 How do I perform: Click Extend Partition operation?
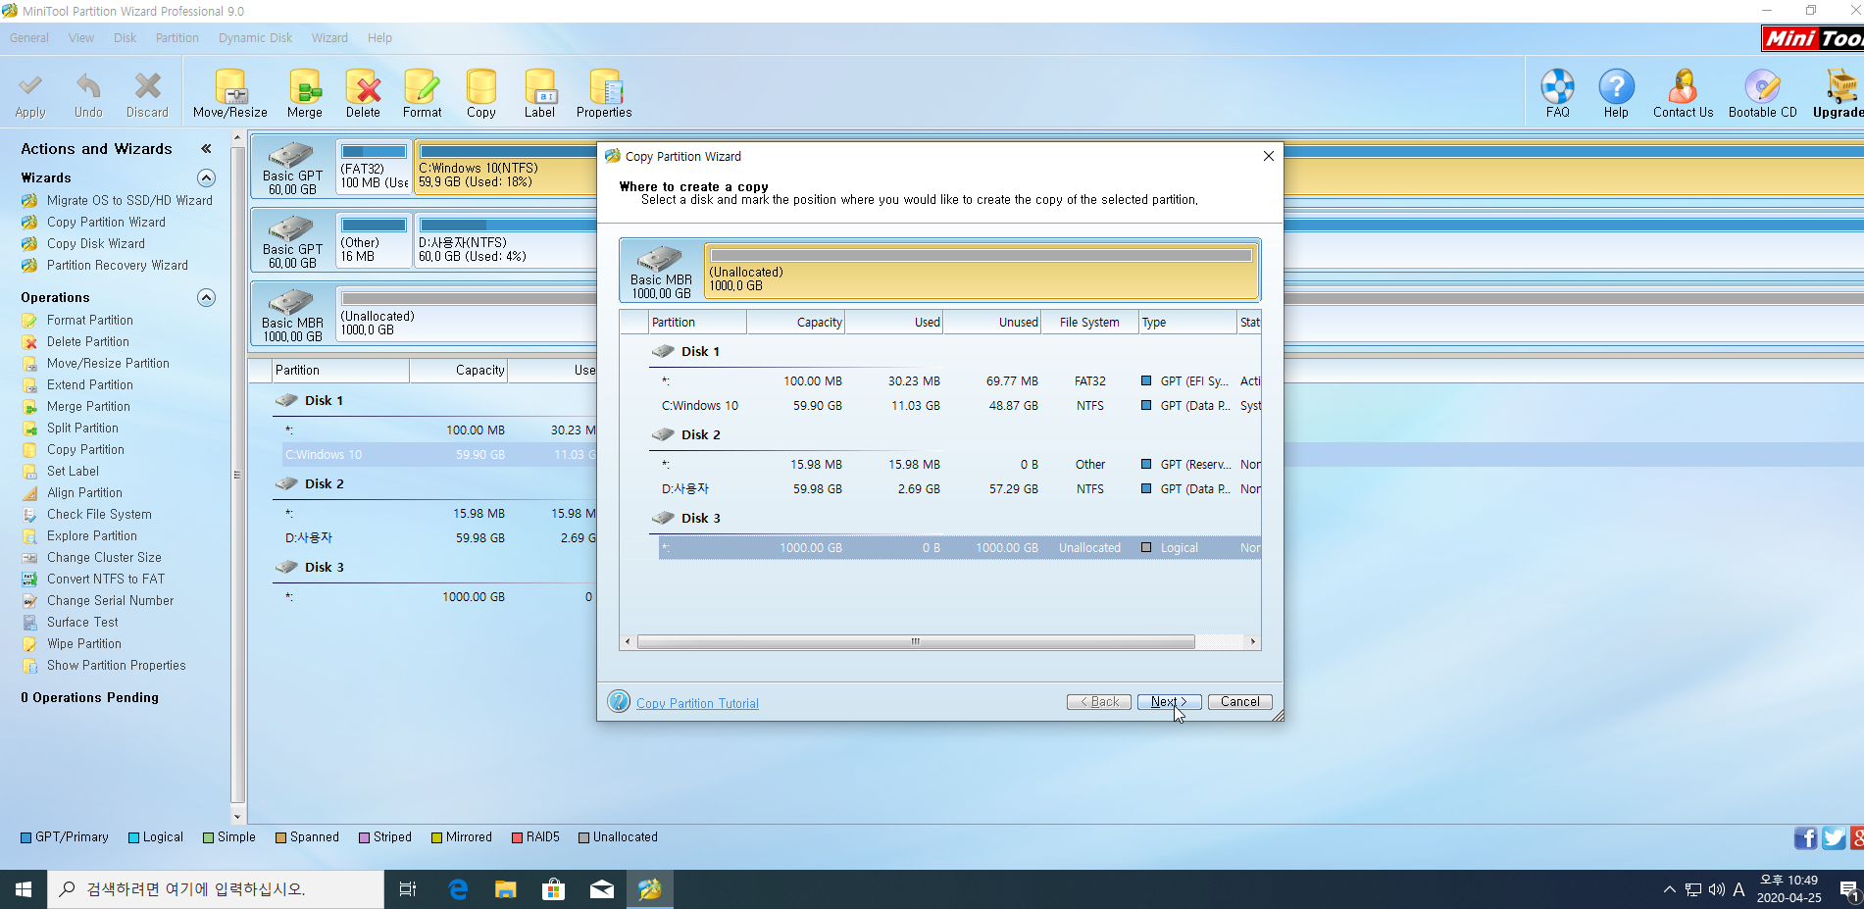90,384
